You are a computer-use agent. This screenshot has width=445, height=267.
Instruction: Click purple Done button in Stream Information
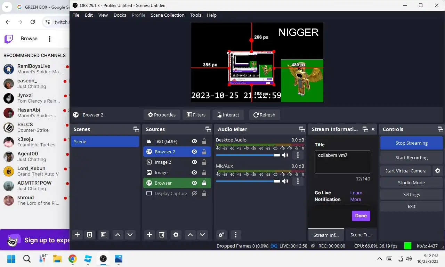361,216
